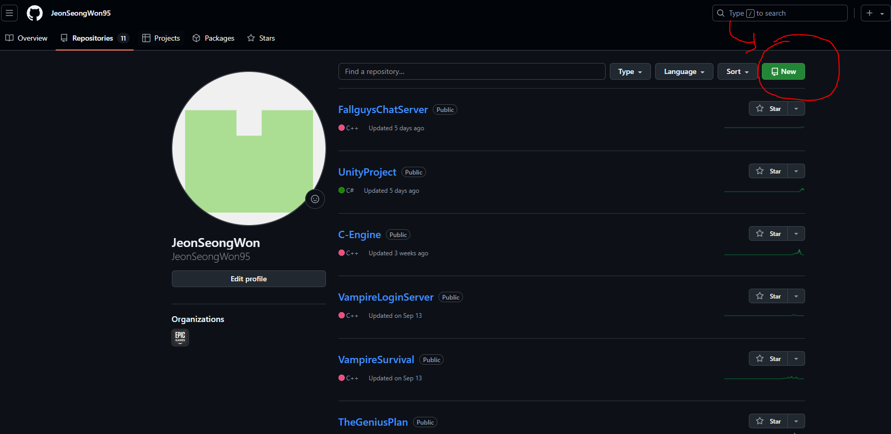The width and height of the screenshot is (891, 434).
Task: Star the FallguysChatServer repository
Action: tap(768, 108)
